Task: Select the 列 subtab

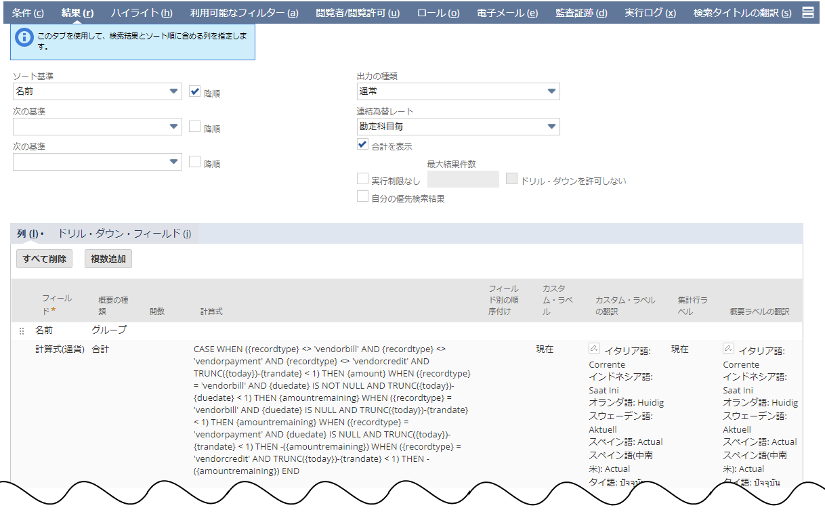Action: [x=30, y=234]
